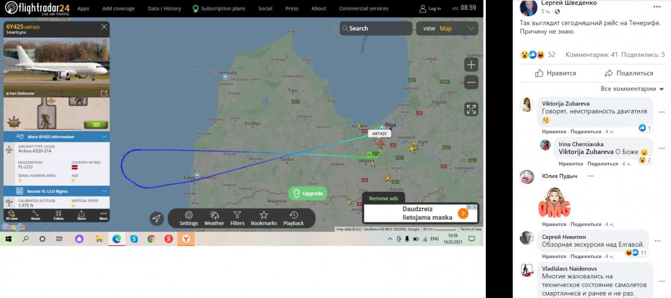Screen dimensions: 671x298
Task: Switch to 3D view of flight
Action: tap(12, 215)
